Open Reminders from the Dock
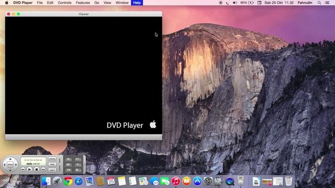The image size is (335, 188). click(x=132, y=181)
